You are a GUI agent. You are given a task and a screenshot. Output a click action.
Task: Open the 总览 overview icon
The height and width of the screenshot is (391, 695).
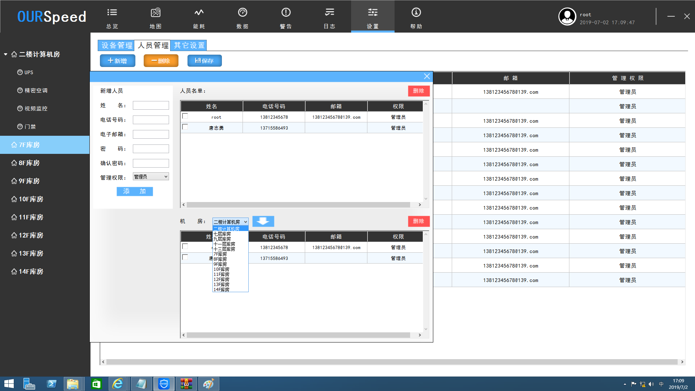[x=112, y=13]
